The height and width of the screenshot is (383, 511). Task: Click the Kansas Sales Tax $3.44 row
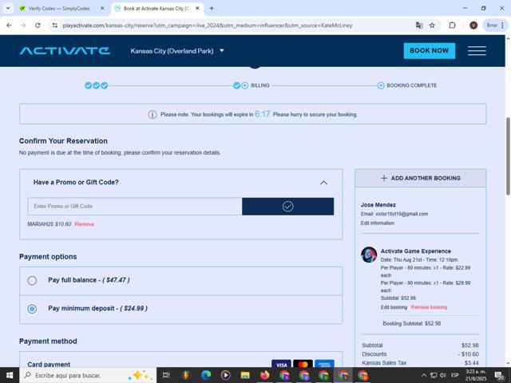[x=420, y=363]
